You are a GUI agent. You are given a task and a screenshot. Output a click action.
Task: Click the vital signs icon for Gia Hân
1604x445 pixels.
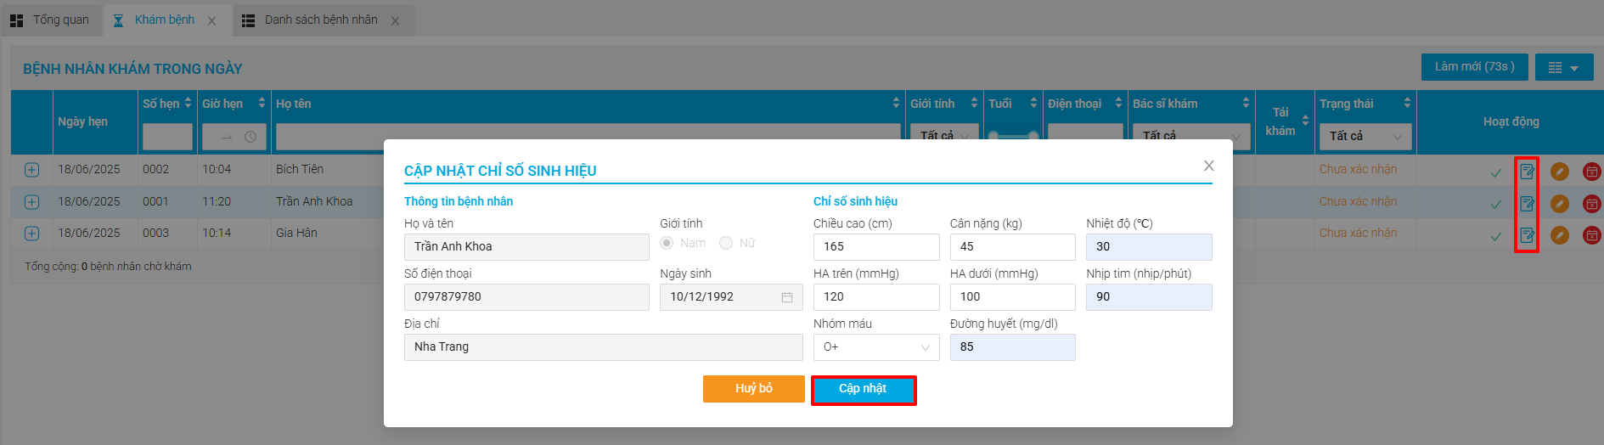point(1527,235)
